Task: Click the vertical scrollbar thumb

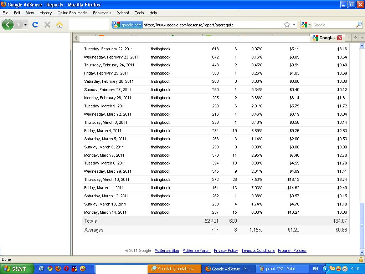Action: coord(362,226)
